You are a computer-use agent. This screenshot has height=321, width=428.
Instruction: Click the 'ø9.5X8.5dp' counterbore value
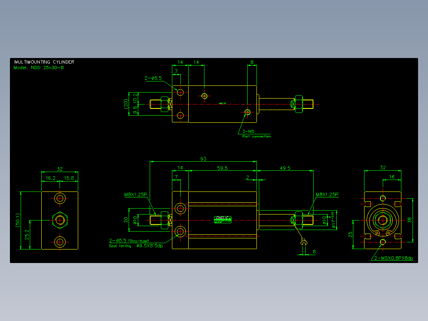click(150, 246)
